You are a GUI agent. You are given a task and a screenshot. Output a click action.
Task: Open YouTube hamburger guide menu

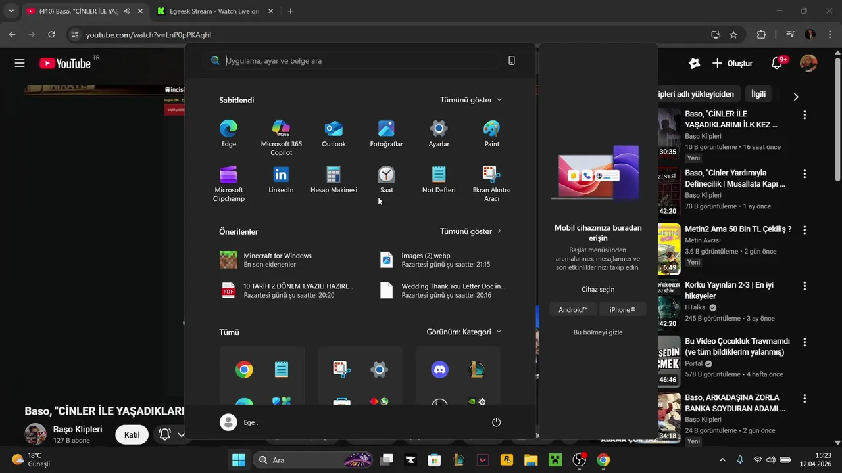pyautogui.click(x=20, y=63)
